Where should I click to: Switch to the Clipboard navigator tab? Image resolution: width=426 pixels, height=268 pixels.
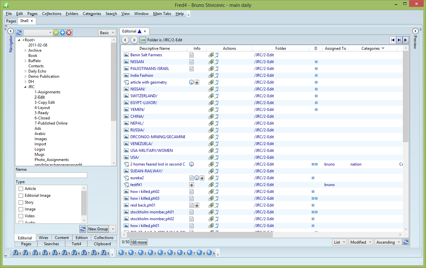(102, 244)
